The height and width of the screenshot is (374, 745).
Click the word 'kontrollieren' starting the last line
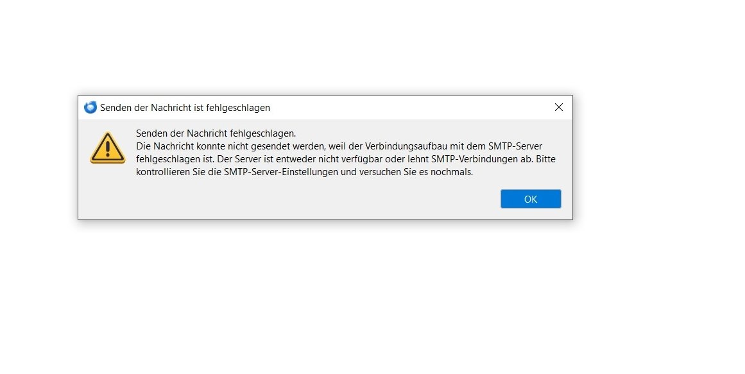(163, 172)
